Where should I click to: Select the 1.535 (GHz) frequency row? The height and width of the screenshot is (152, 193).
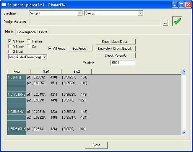[x=17, y=112]
